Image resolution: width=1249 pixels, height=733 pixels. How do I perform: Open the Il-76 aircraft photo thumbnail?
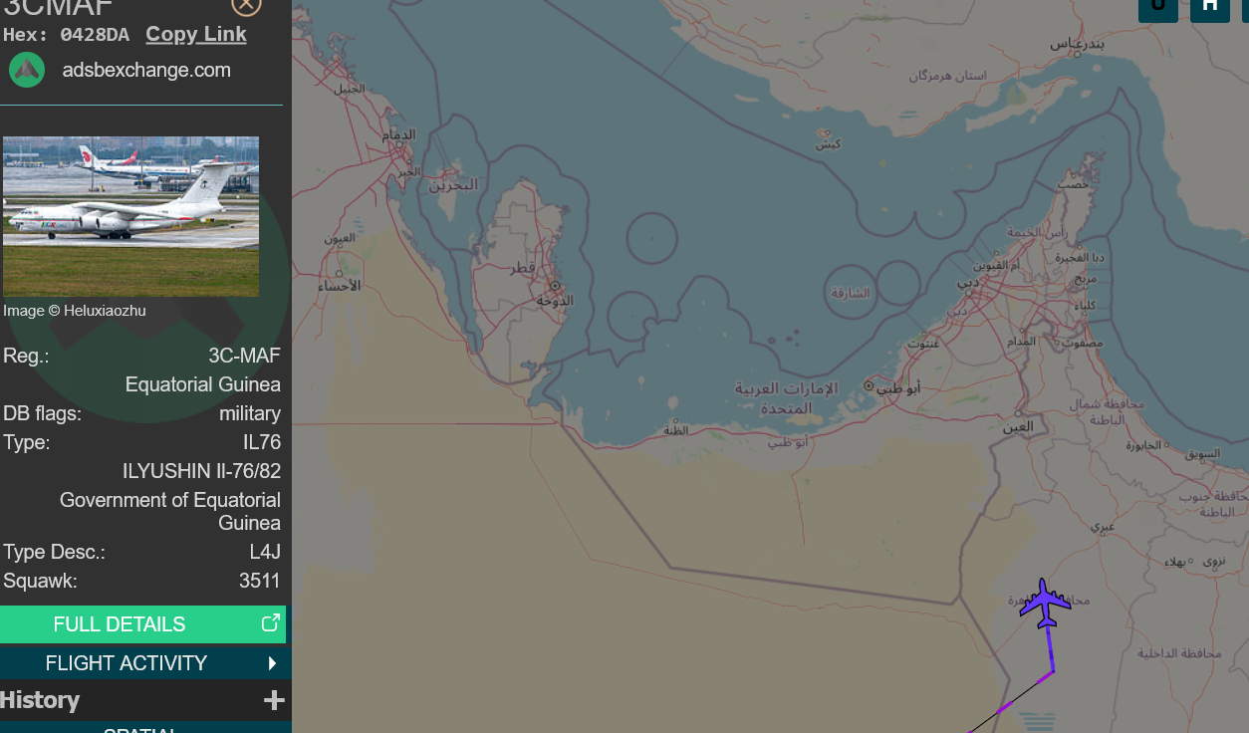click(x=130, y=216)
